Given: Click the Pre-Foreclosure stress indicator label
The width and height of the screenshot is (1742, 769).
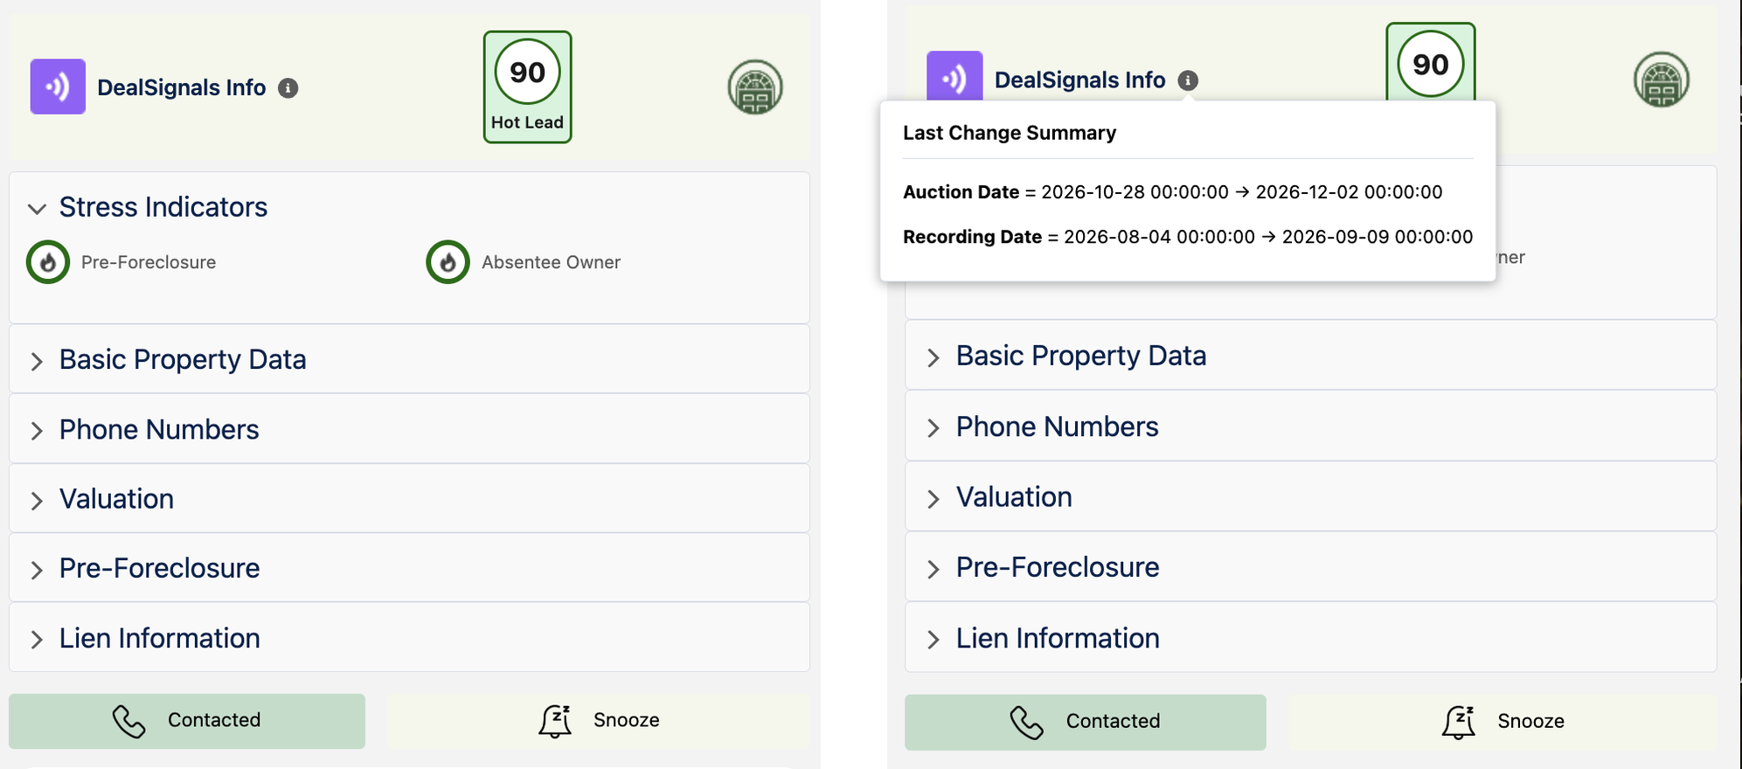Looking at the screenshot, I should 149,262.
